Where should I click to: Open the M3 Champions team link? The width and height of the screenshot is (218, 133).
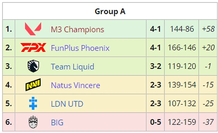tap(77, 29)
